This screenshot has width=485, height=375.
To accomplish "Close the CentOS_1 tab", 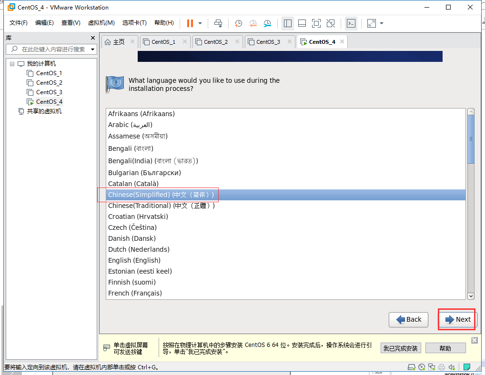I will pyautogui.click(x=185, y=41).
